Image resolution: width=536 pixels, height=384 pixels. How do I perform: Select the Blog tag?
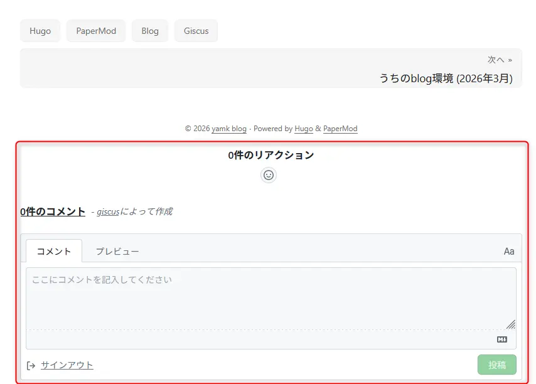tap(150, 31)
